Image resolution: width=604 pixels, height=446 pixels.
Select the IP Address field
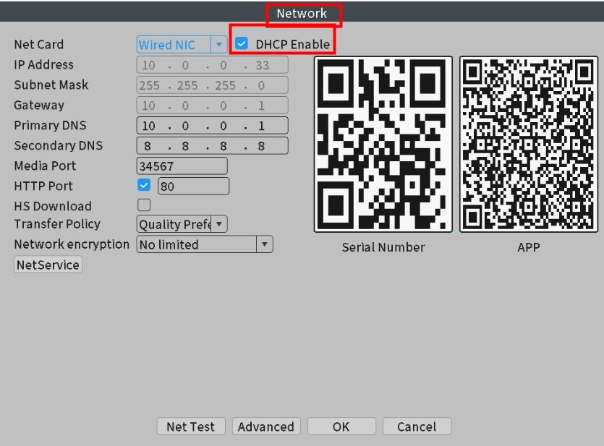coord(212,65)
